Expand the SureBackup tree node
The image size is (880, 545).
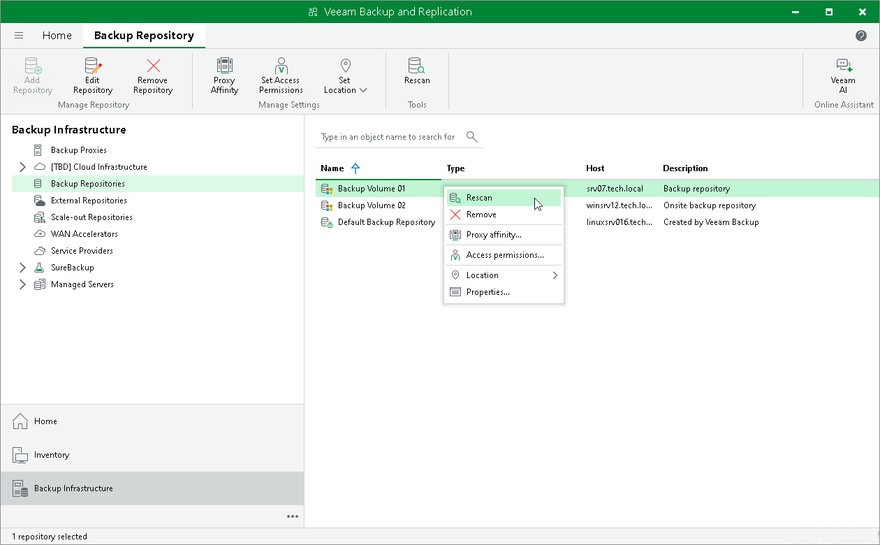point(22,268)
